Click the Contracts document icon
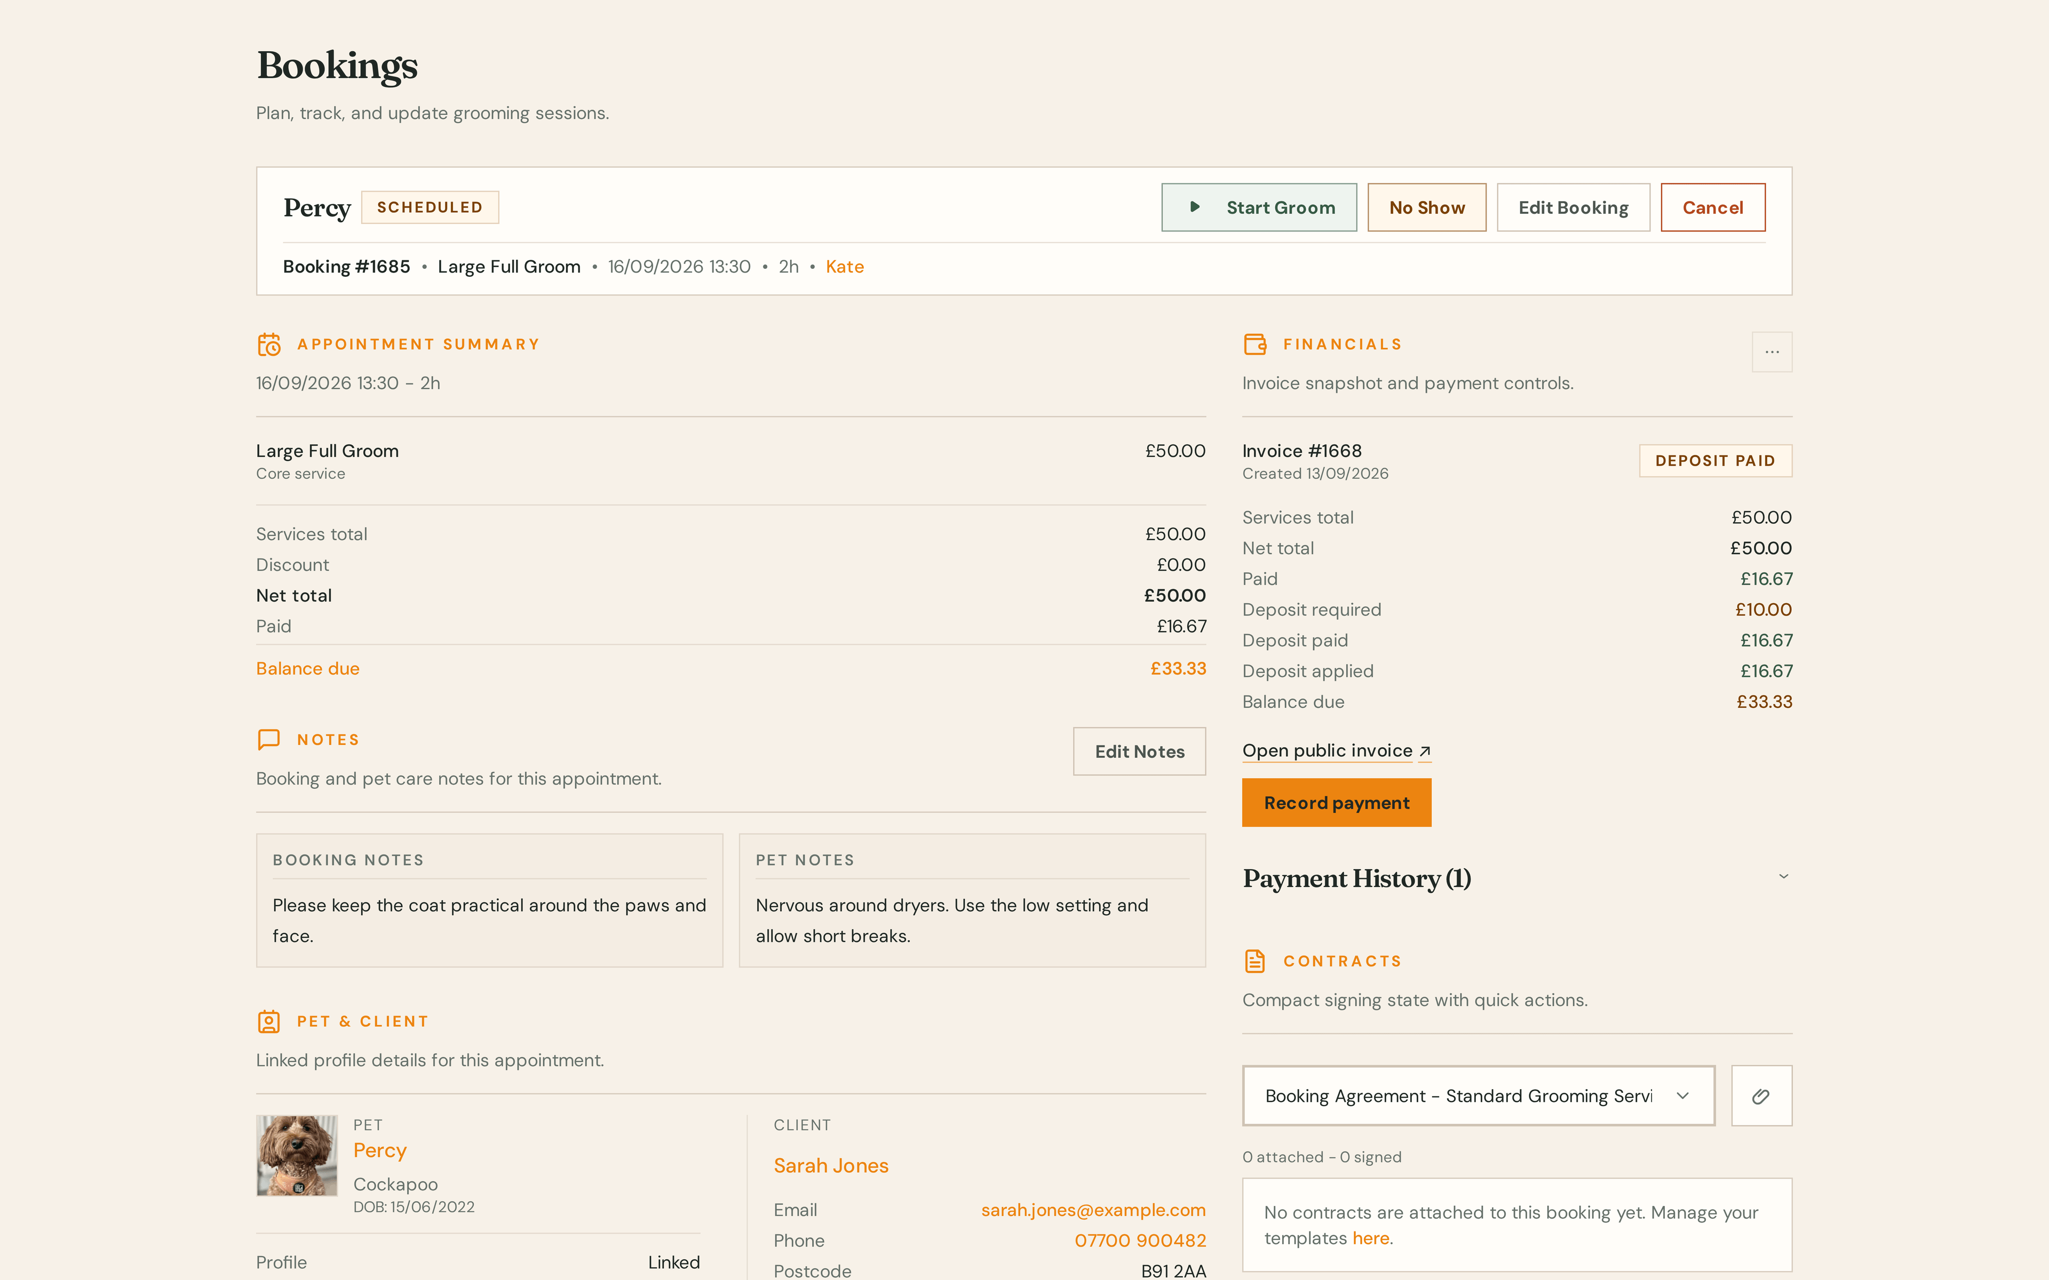Viewport: 2049px width, 1280px height. pos(1255,961)
